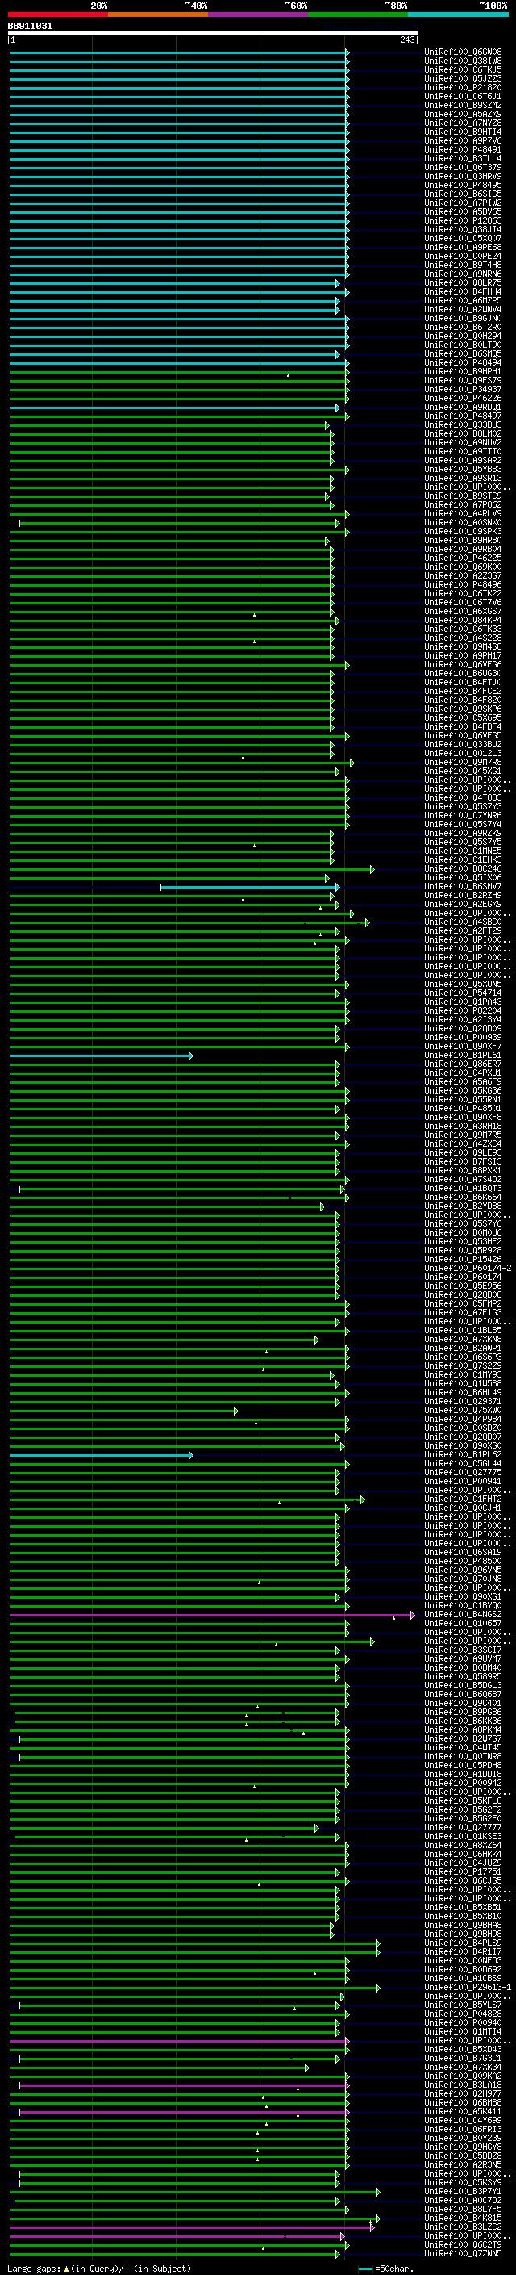Click the red 20% identity legend segment
The height and width of the screenshot is (2275, 516).
click(x=57, y=15)
